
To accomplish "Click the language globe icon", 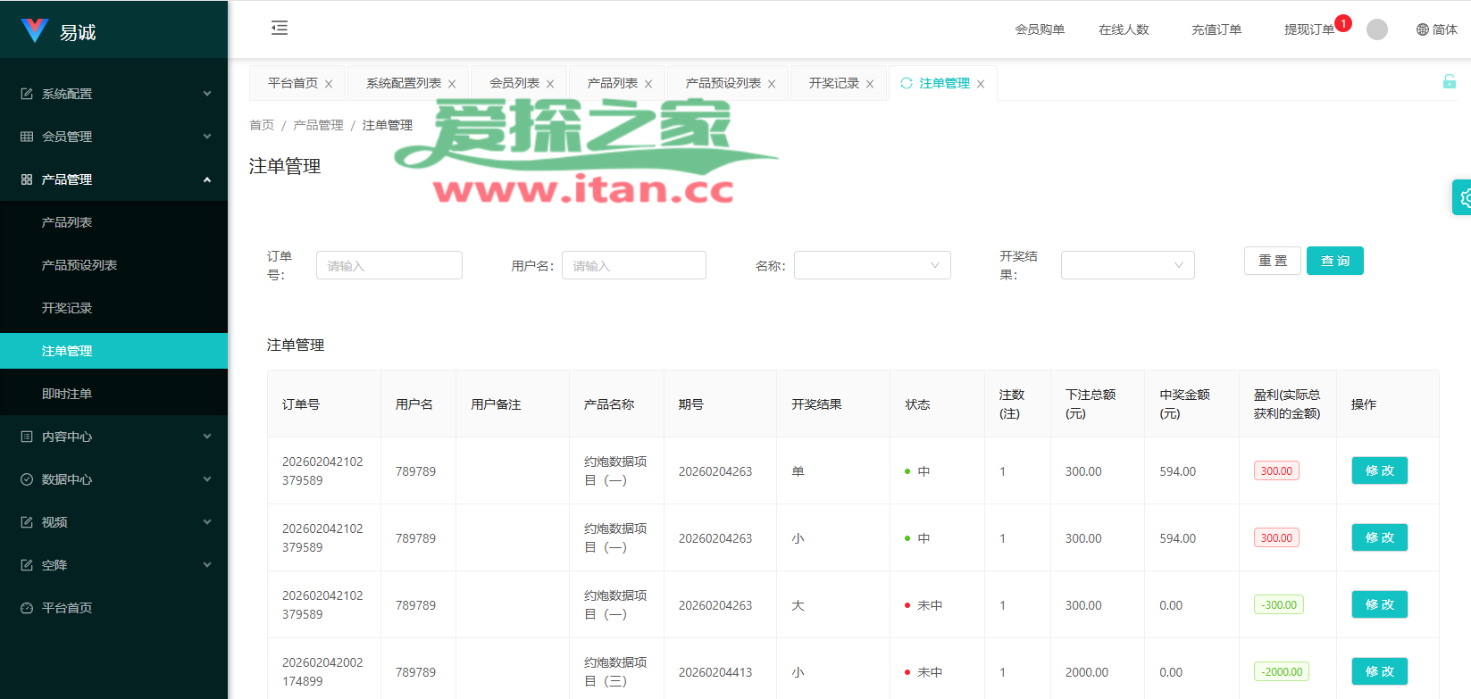I will 1422,29.
